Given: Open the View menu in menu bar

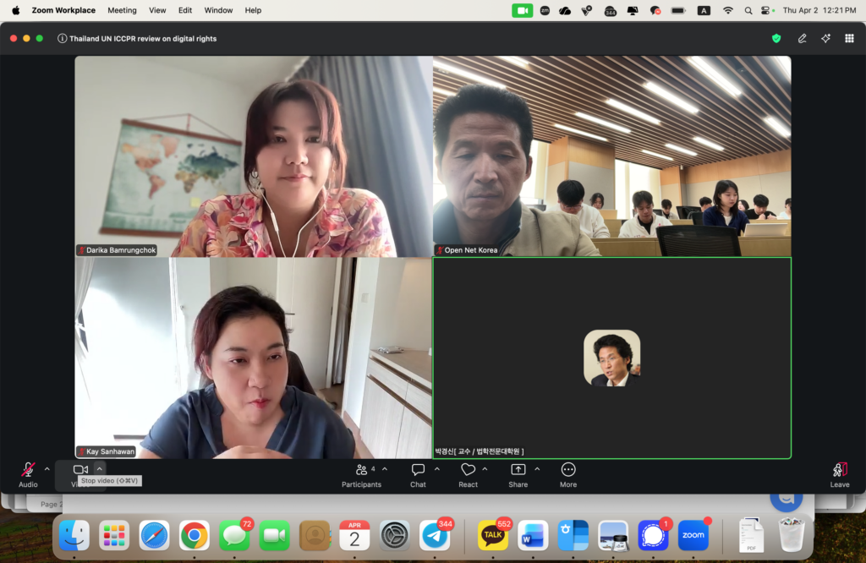Looking at the screenshot, I should [x=157, y=10].
